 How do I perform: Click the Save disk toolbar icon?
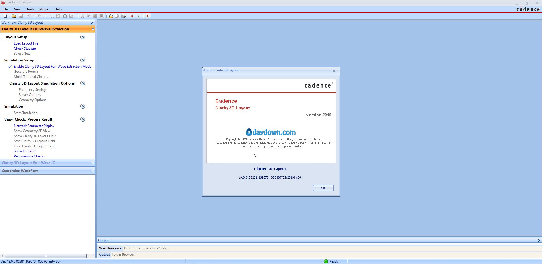click(x=21, y=16)
